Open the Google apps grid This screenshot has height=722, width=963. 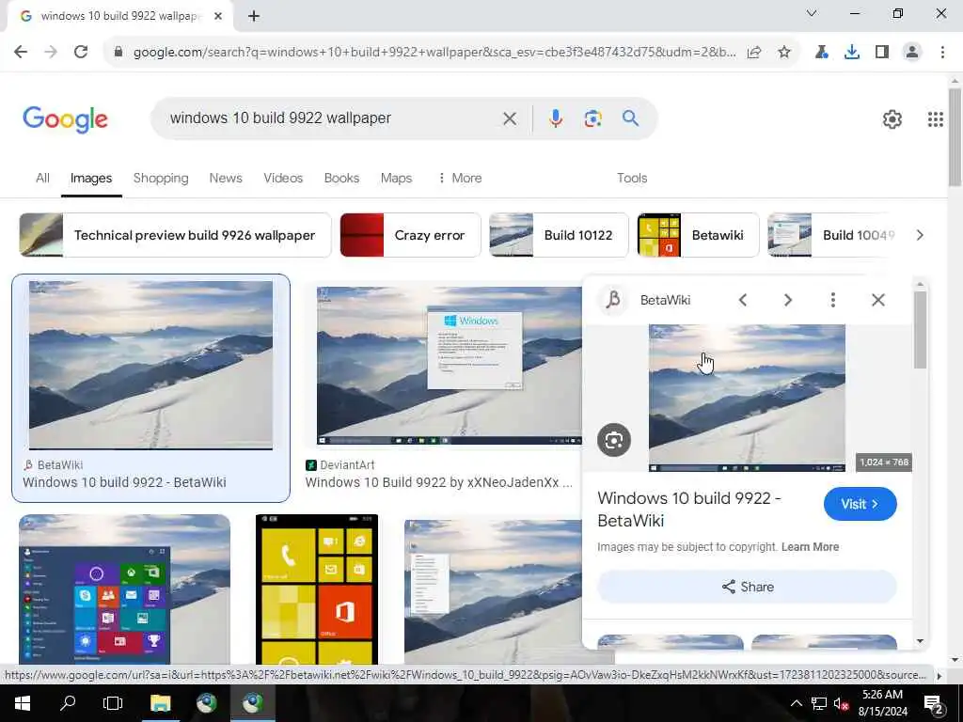935,119
